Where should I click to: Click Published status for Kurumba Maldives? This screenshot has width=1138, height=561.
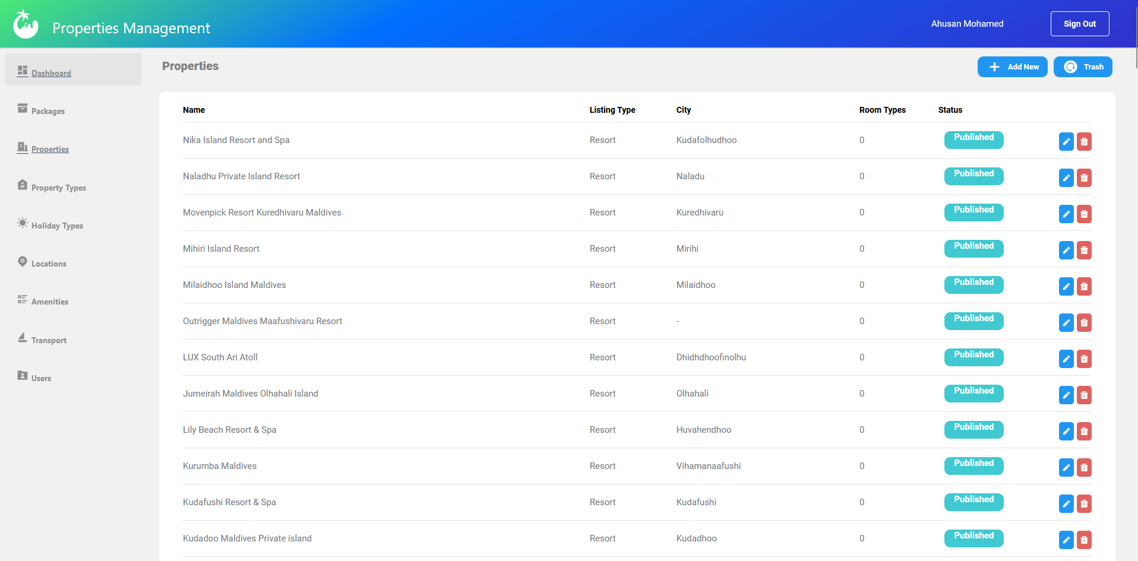coord(974,466)
